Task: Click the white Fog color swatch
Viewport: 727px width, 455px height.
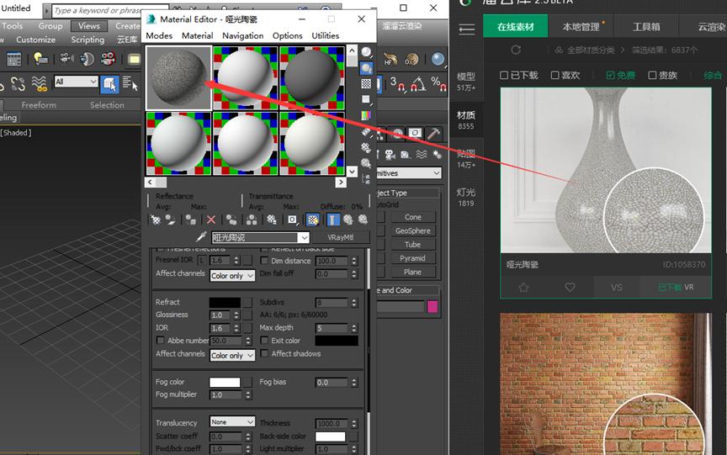Action: pyautogui.click(x=225, y=383)
